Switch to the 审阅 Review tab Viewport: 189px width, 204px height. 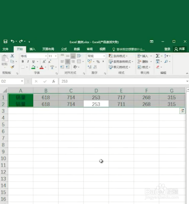(x=89, y=49)
